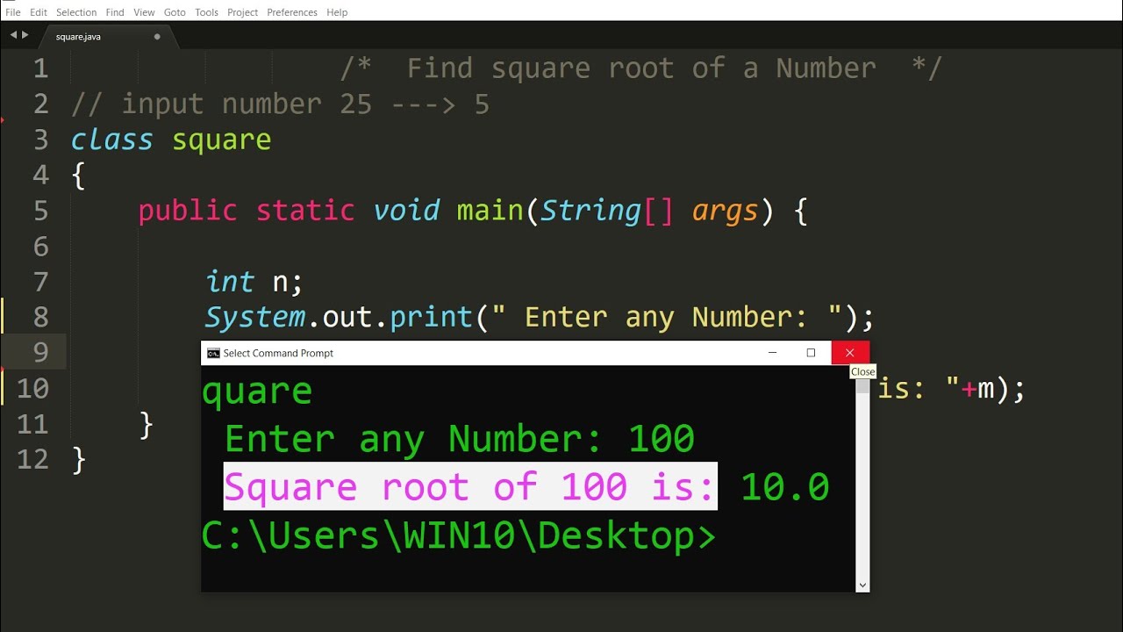Click the result '10.0' in Command Prompt
The image size is (1123, 632).
point(785,486)
